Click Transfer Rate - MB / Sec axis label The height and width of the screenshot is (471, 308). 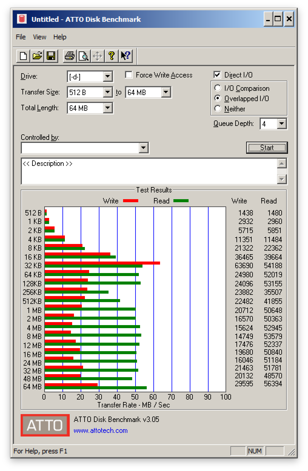(x=133, y=405)
